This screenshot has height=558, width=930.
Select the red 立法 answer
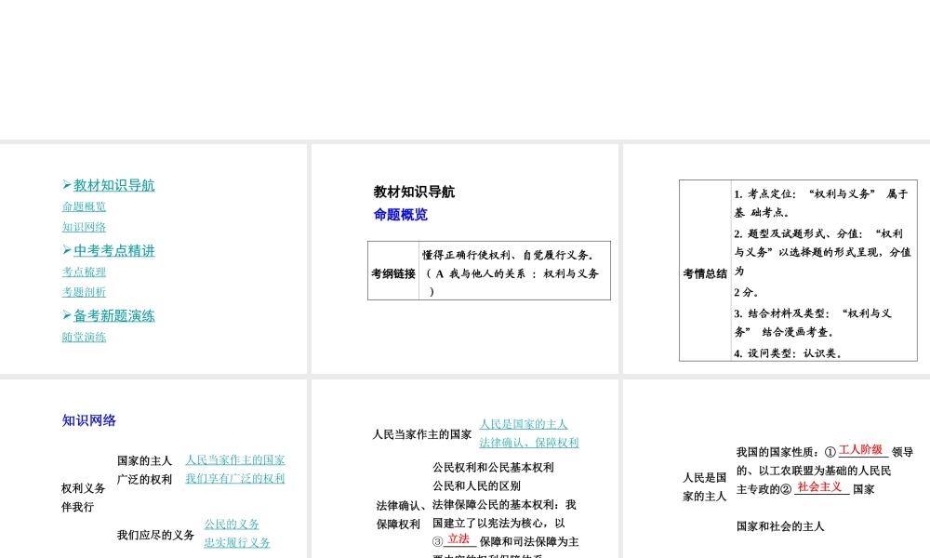[458, 538]
